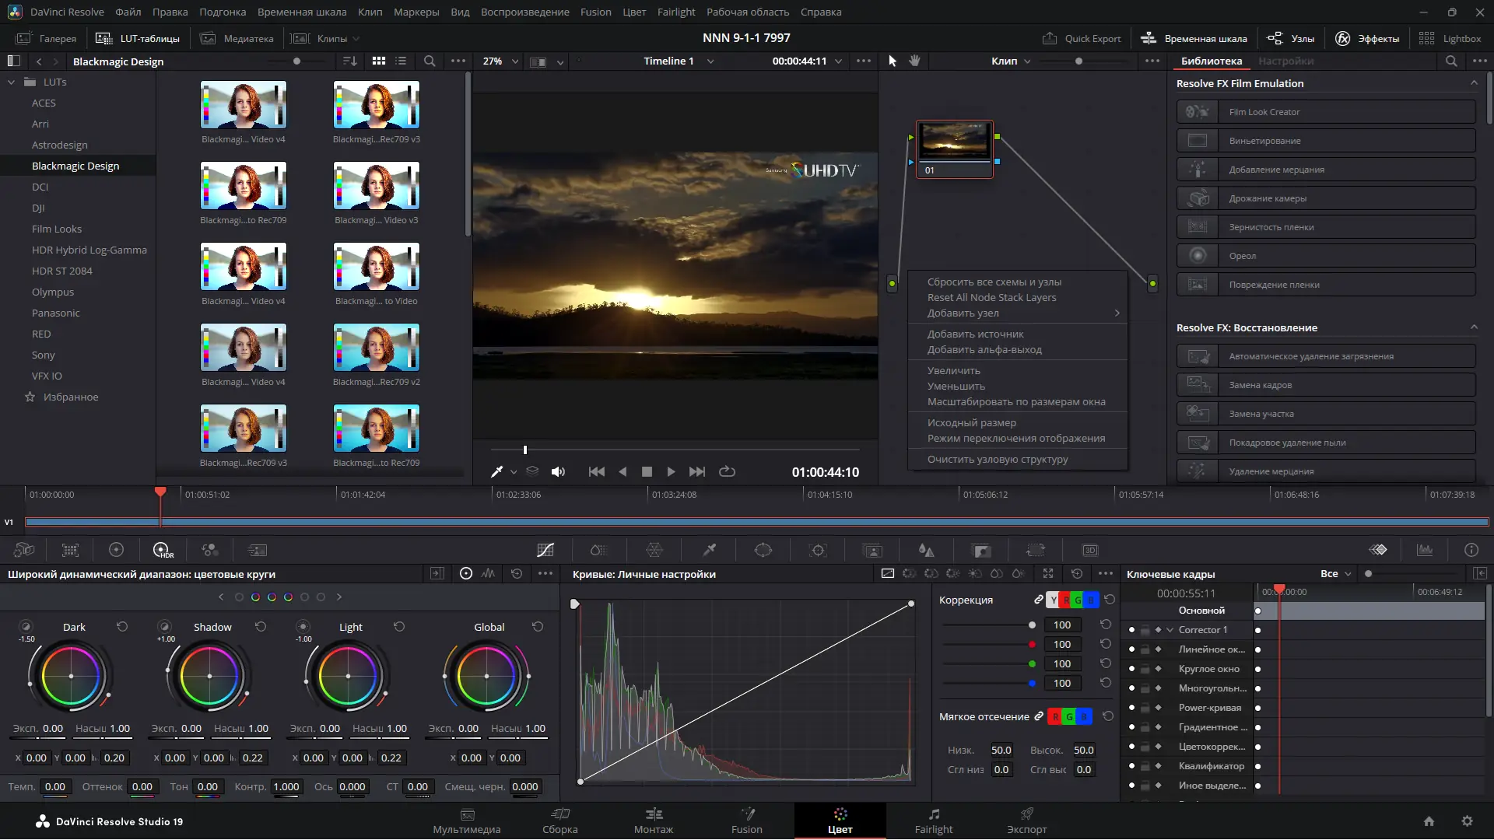Screen dimensions: 1494x840
Task: Select the G channel in Коррекция
Action: pyautogui.click(x=1077, y=600)
